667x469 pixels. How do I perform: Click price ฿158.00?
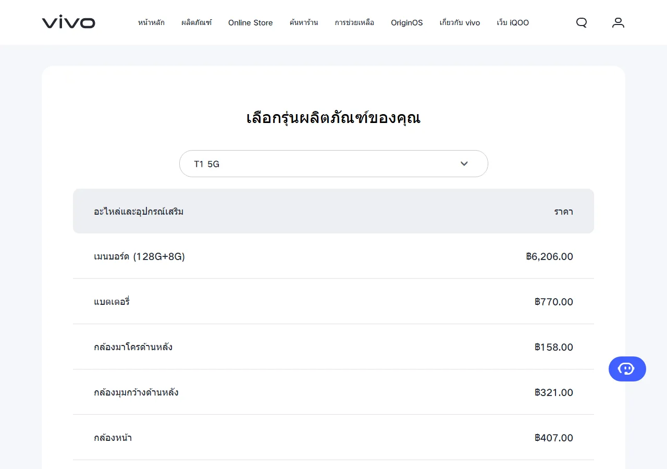click(554, 347)
